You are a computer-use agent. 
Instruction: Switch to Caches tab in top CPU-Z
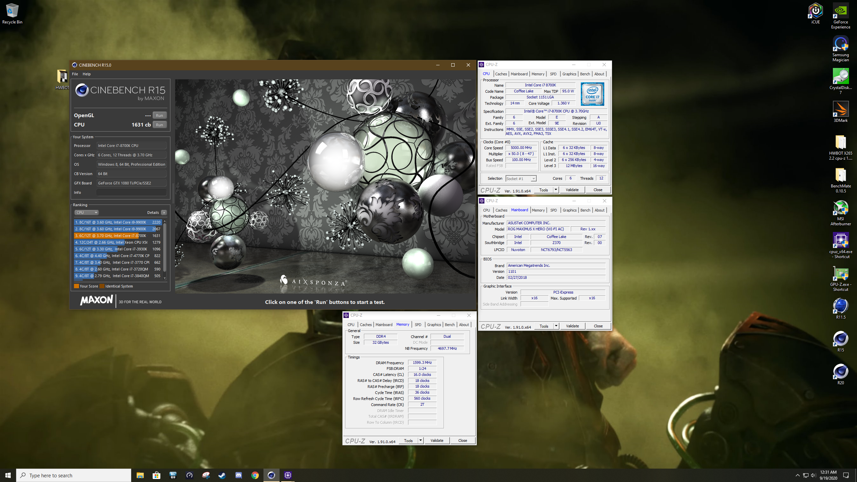501,74
